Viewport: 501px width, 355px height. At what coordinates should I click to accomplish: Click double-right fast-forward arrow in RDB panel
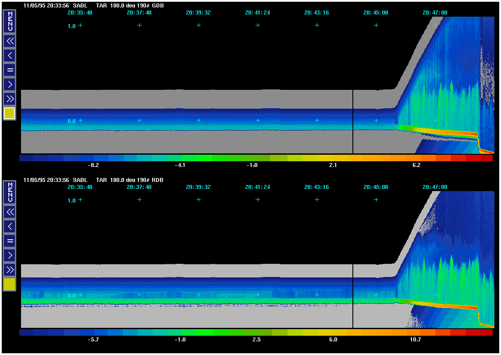click(x=10, y=270)
